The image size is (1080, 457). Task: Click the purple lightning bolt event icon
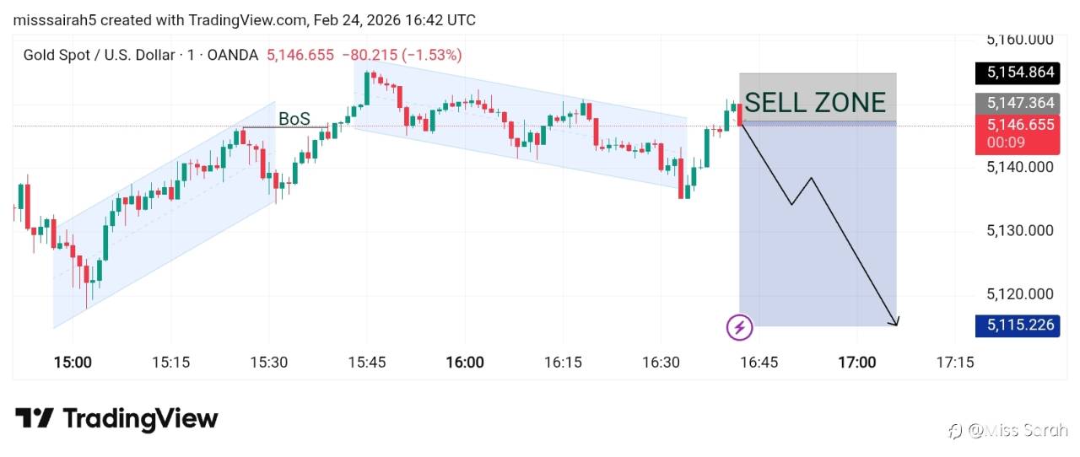[740, 326]
